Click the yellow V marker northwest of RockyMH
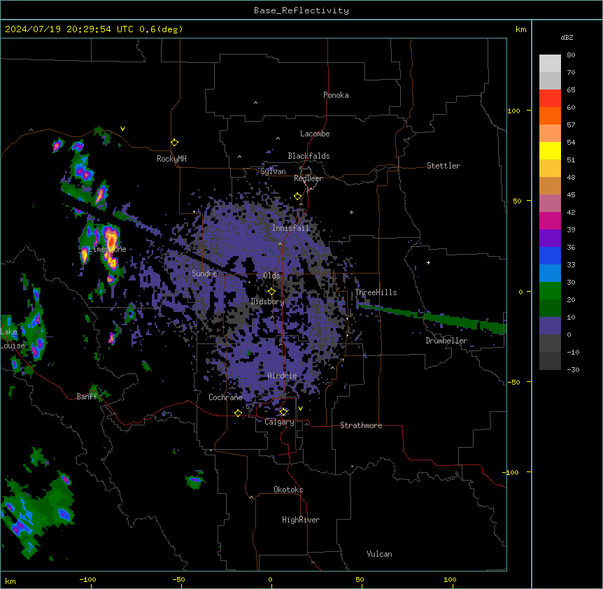The image size is (603, 589). [x=122, y=129]
